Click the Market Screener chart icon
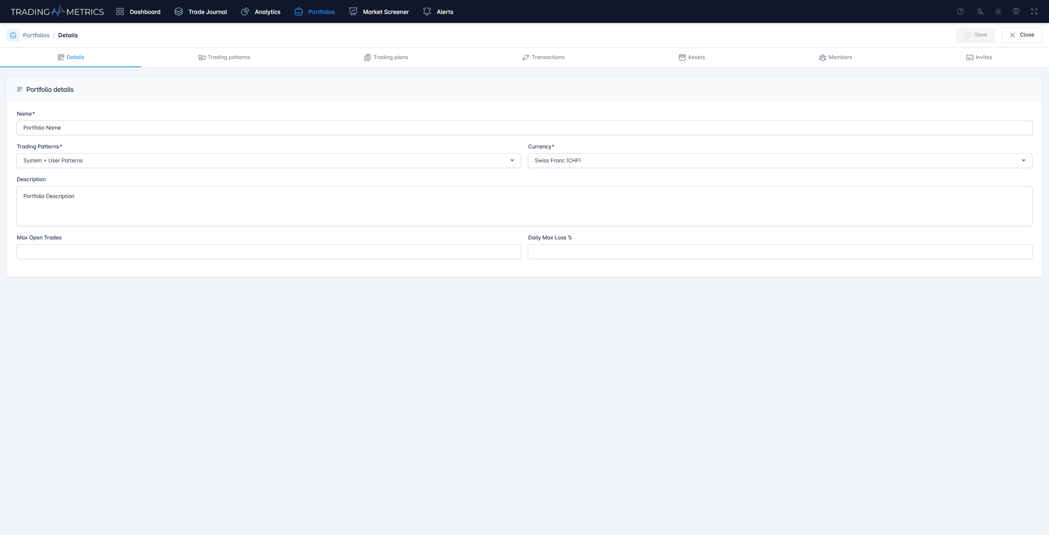 (x=353, y=11)
